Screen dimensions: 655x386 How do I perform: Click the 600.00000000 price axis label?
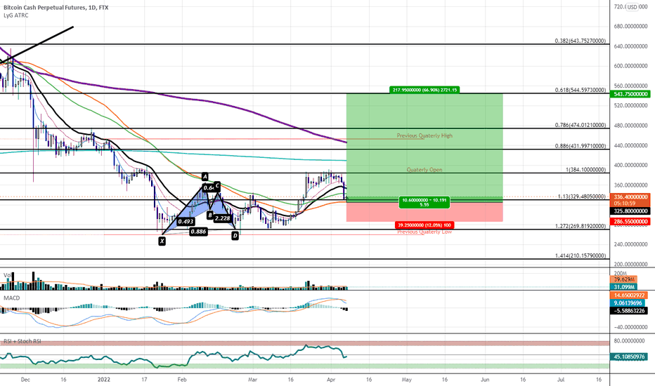(x=631, y=66)
